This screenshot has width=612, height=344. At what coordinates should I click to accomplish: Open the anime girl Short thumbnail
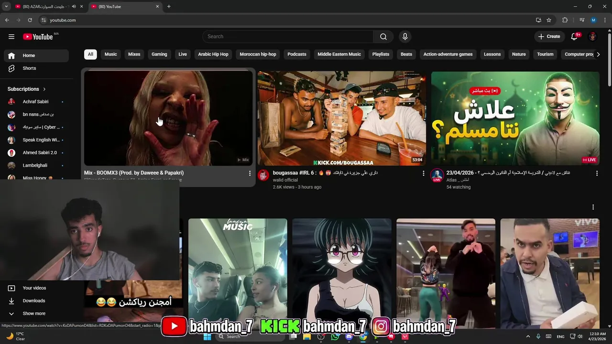coord(342,273)
